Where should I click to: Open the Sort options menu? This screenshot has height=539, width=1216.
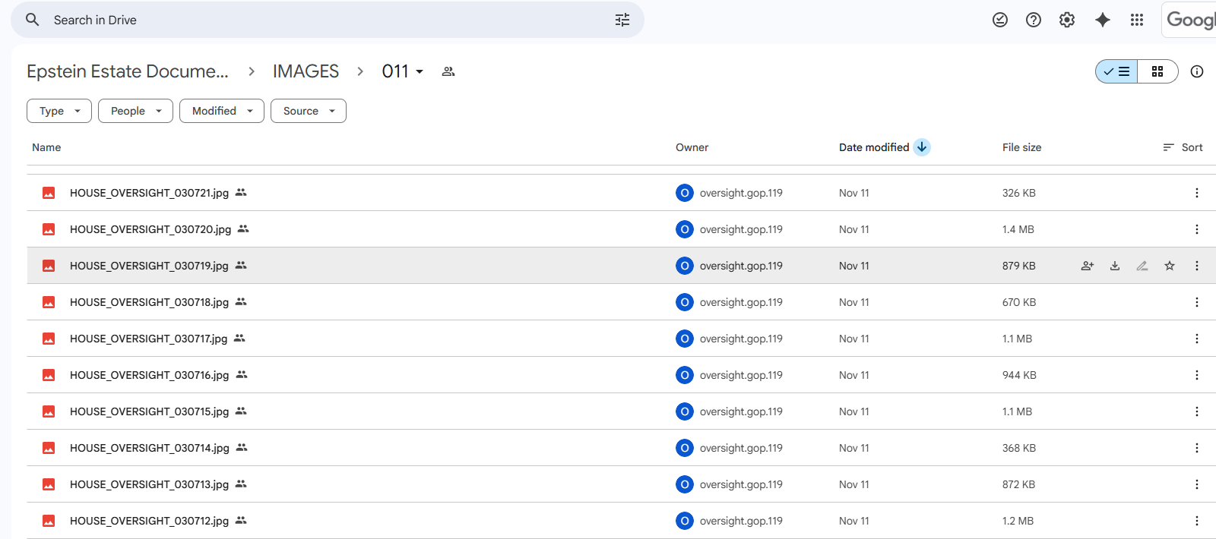(1183, 147)
